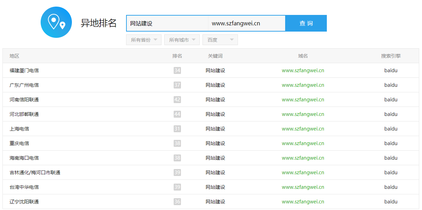
Task: Open domain link in 台湾中华电信 row
Action: (303, 187)
